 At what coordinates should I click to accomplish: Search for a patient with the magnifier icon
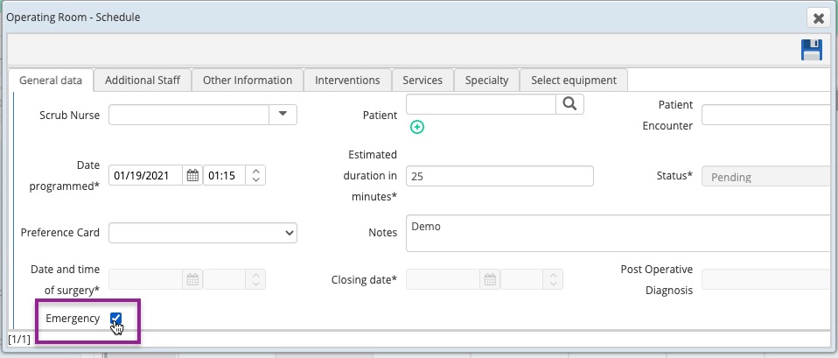click(x=569, y=104)
